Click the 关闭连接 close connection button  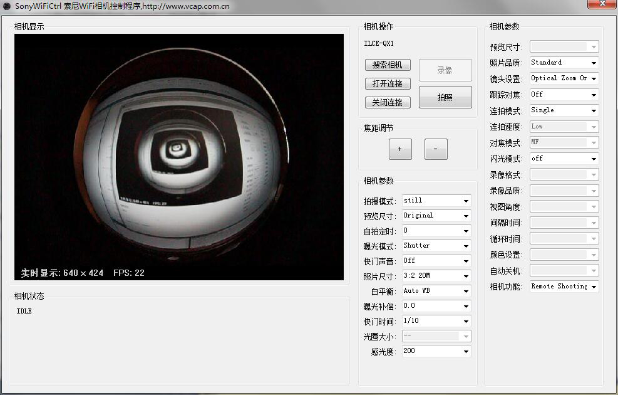click(387, 102)
